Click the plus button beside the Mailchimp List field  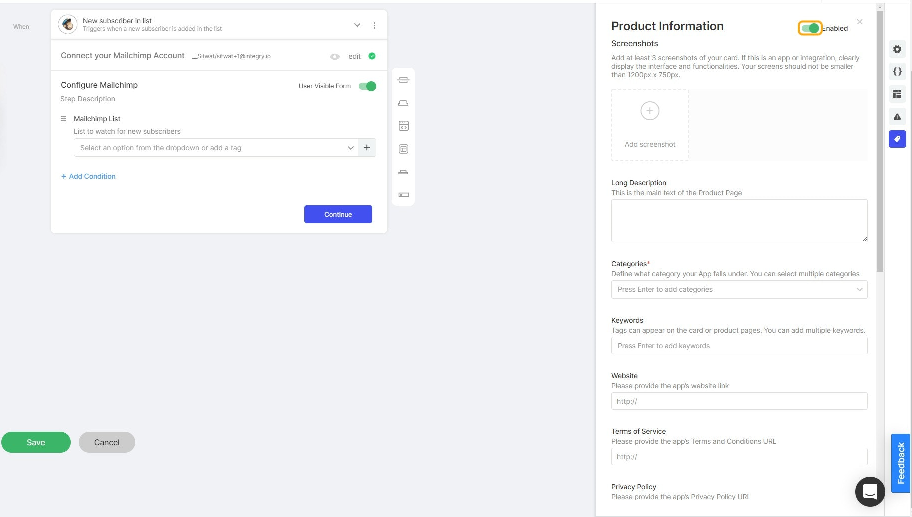(367, 148)
